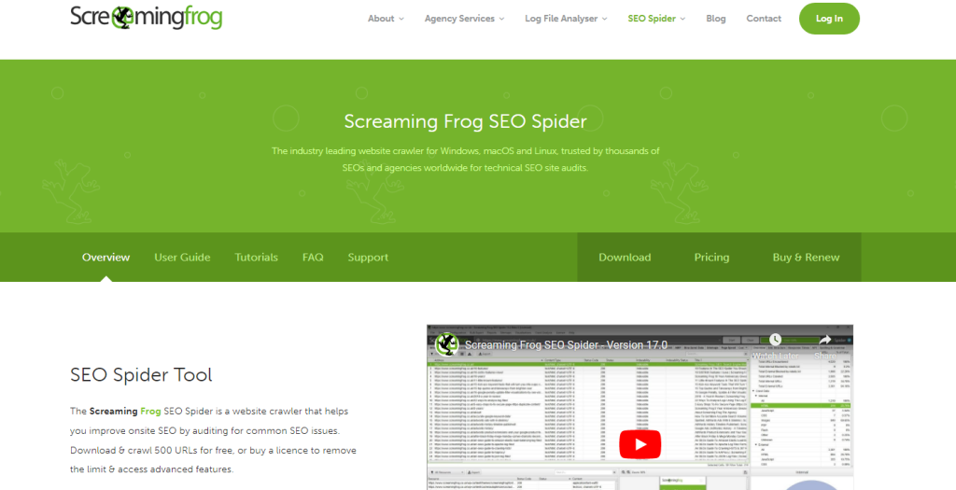This screenshot has width=956, height=490.
Task: Switch to the User Guide tab
Action: coord(182,258)
